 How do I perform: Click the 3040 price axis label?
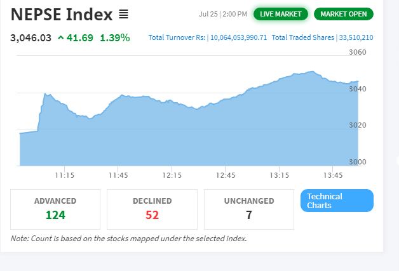click(x=358, y=89)
